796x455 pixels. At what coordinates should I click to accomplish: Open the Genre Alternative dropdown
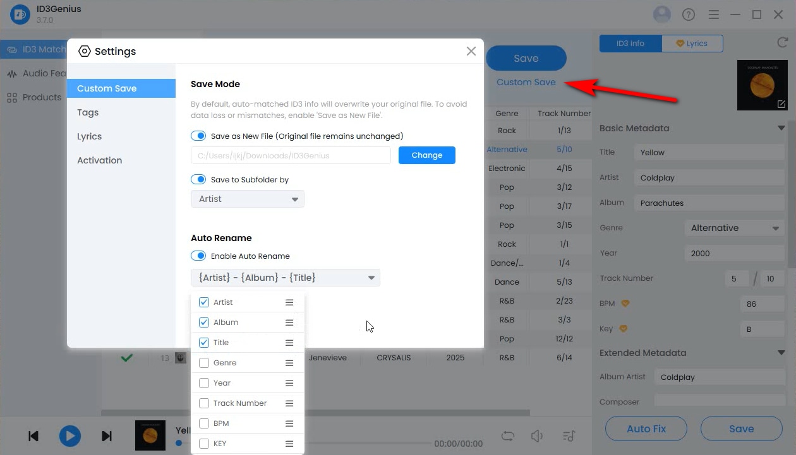pos(735,228)
